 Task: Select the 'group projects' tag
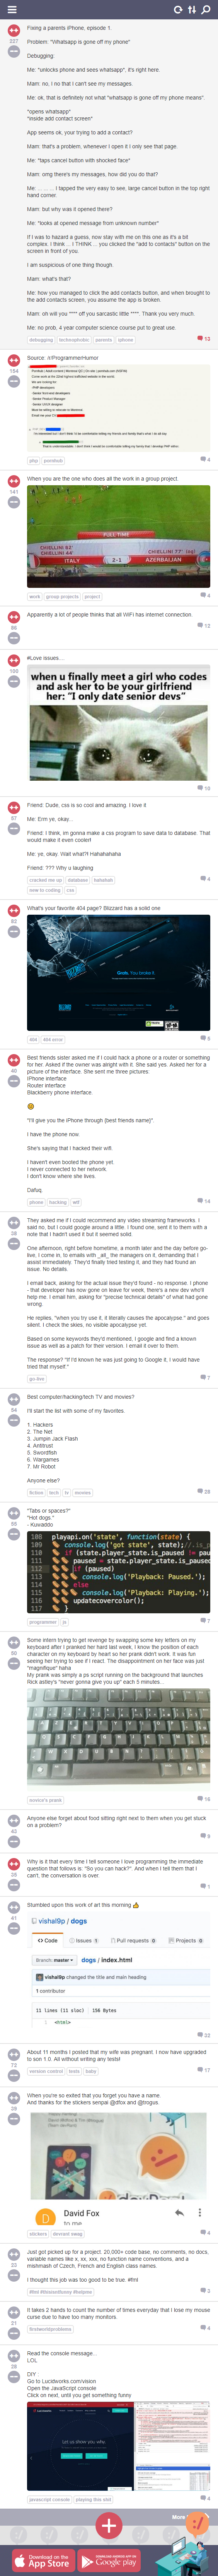(62, 596)
